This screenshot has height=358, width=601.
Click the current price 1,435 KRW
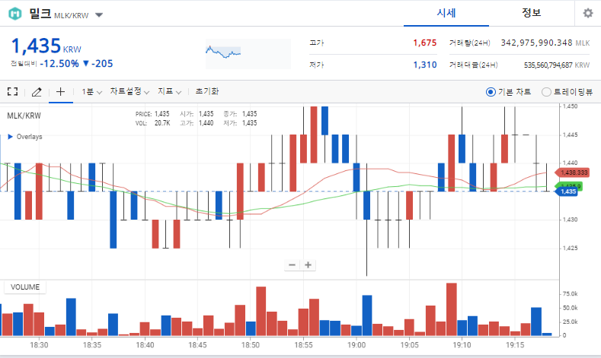[x=46, y=46]
